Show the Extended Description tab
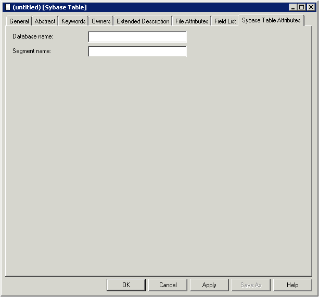The width and height of the screenshot is (319, 297). click(x=143, y=21)
